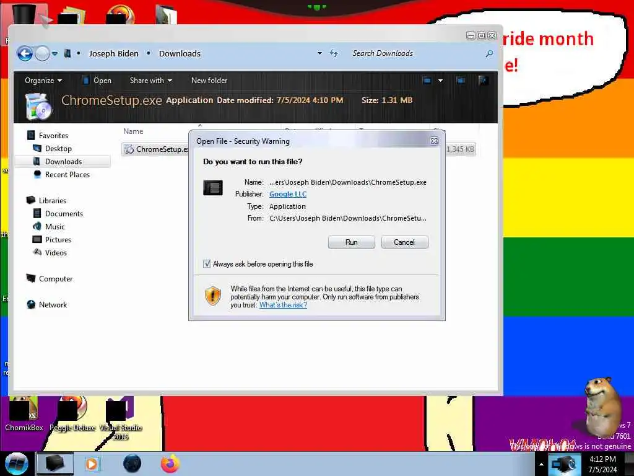This screenshot has width=634, height=476.
Task: Click the file icon in Security Warning
Action: point(213,188)
